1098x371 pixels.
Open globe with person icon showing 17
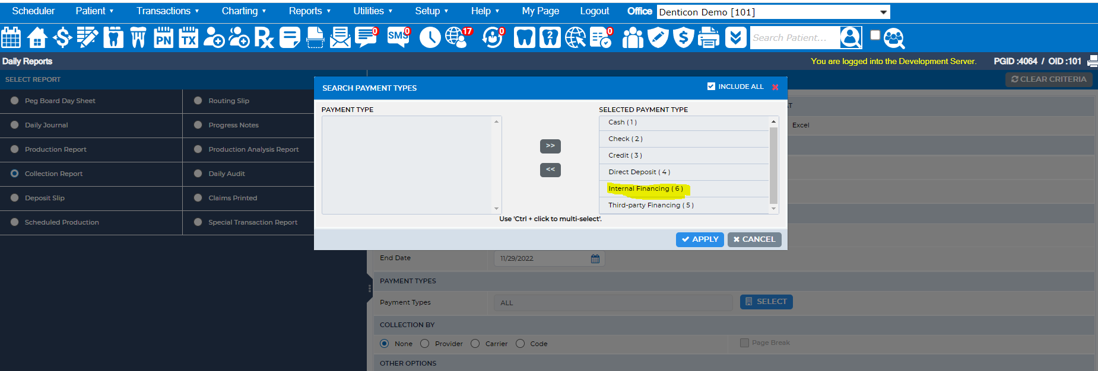coord(458,38)
